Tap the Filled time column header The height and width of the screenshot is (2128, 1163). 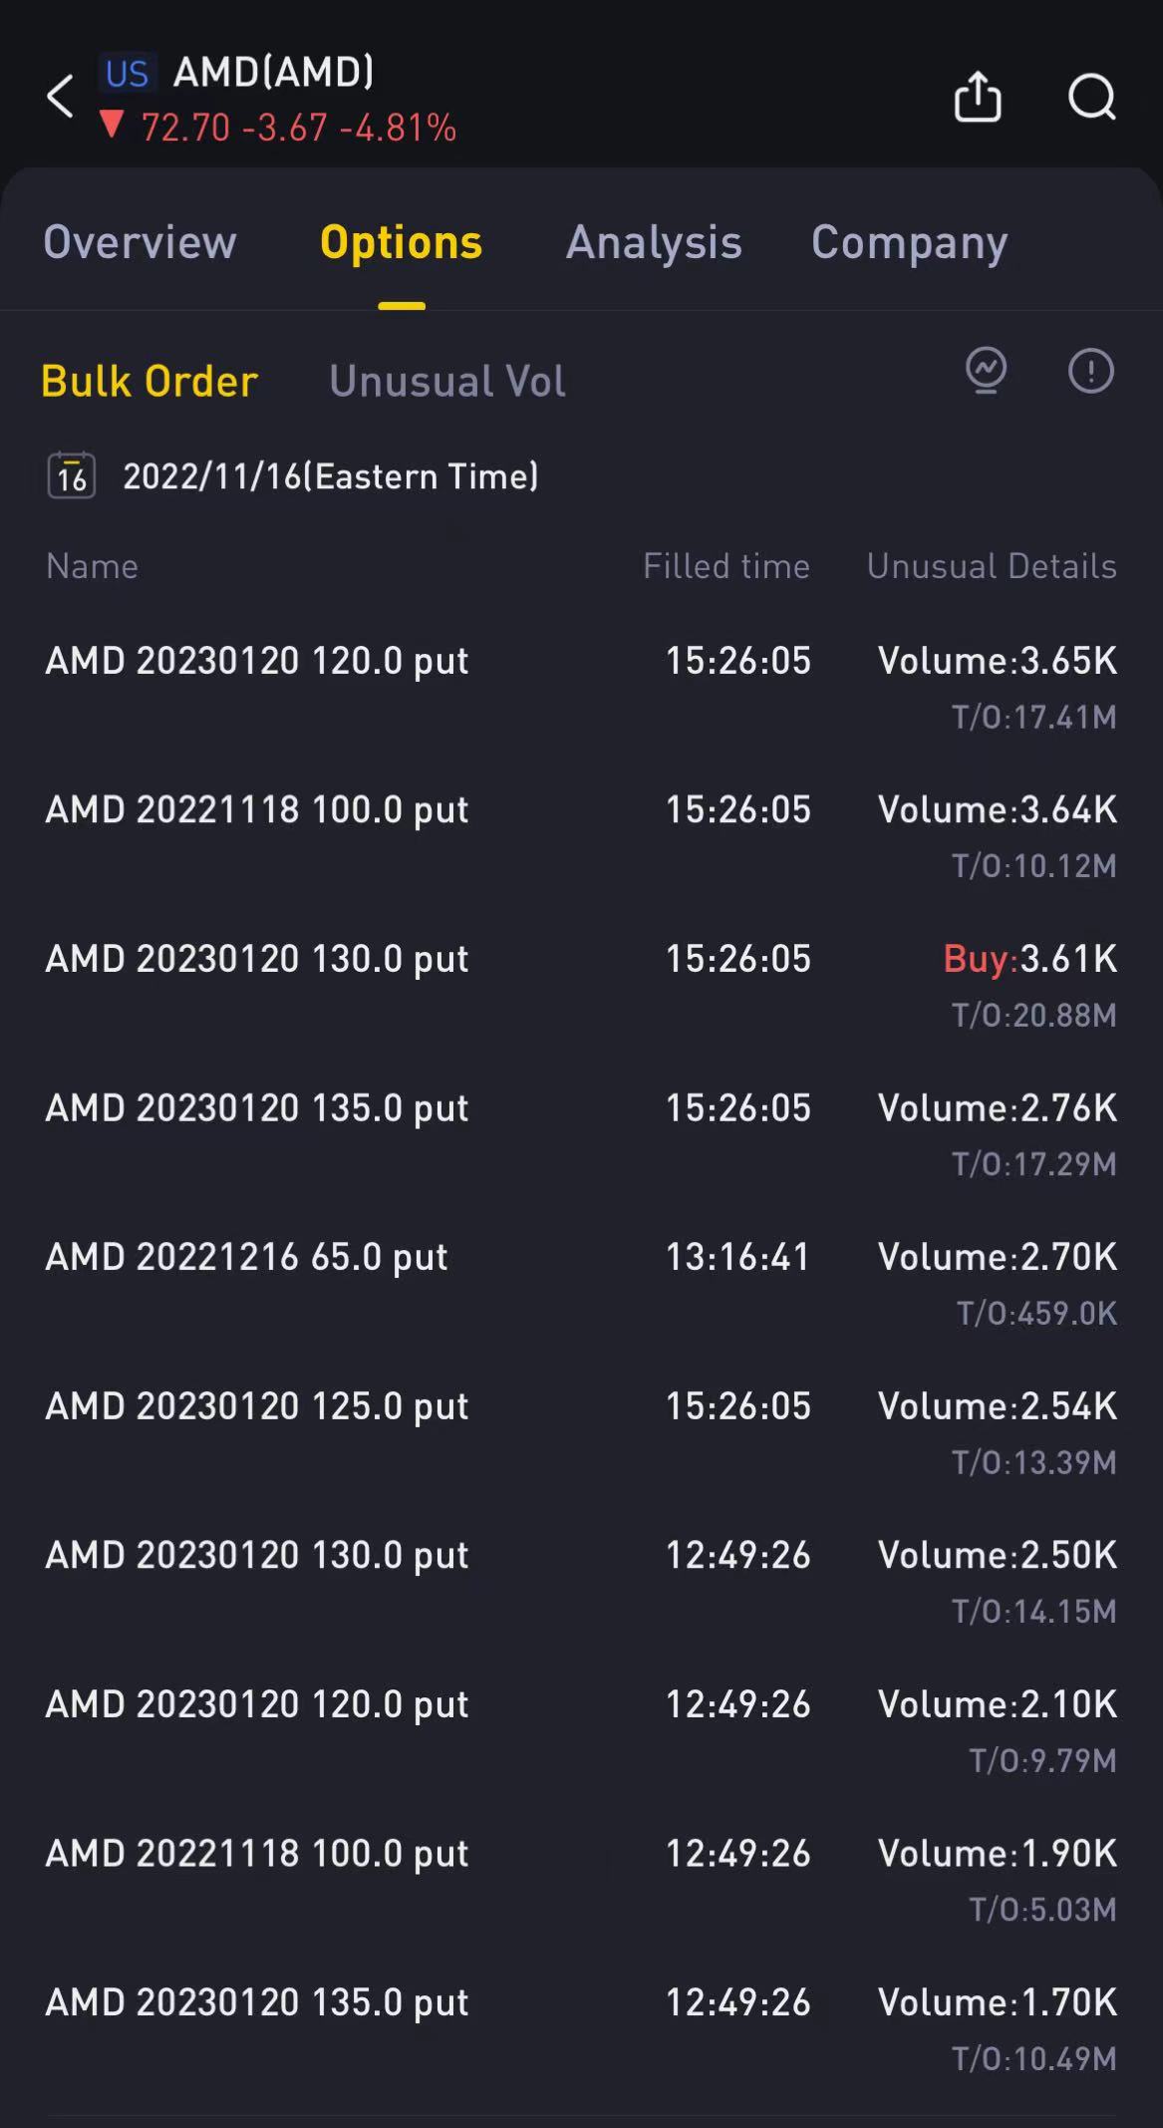pos(726,566)
